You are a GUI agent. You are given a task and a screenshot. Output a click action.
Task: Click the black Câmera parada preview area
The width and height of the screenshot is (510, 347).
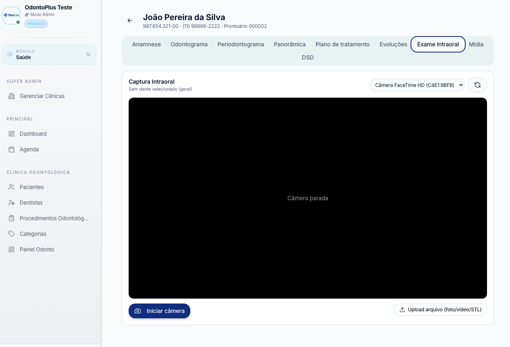click(x=308, y=198)
